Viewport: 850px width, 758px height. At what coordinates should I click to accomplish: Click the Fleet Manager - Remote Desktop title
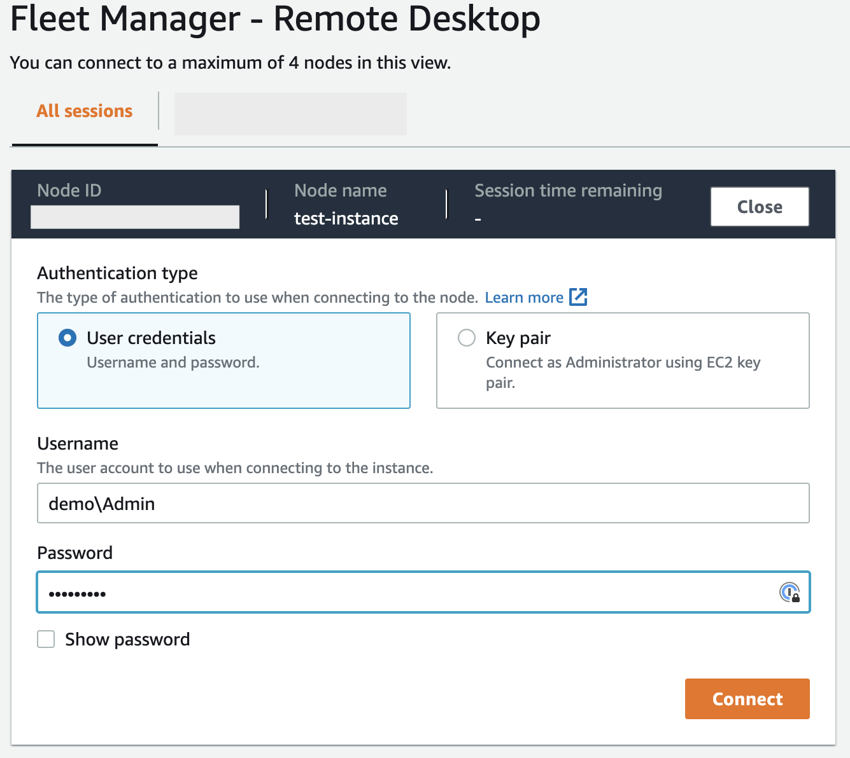tap(275, 18)
